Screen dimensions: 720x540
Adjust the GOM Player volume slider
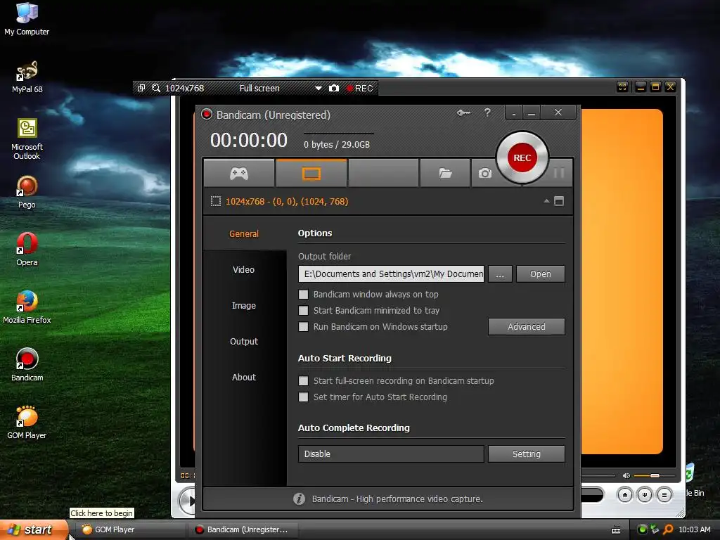point(655,476)
